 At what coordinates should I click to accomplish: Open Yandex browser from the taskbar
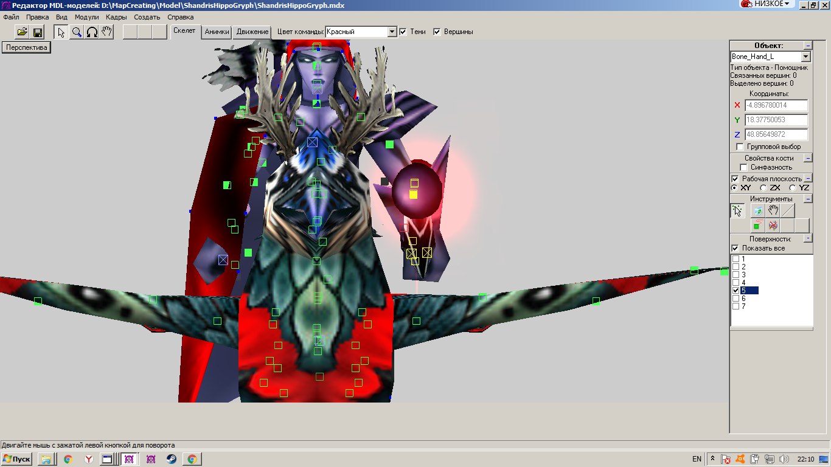pos(88,459)
